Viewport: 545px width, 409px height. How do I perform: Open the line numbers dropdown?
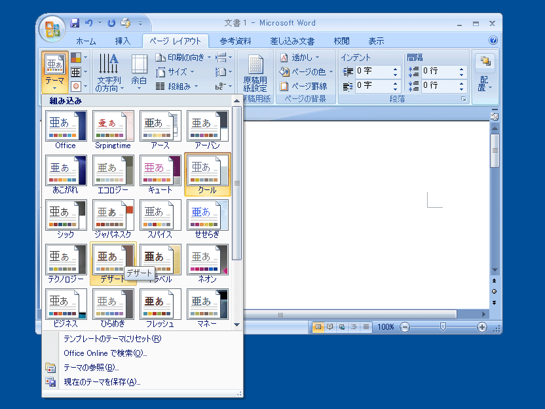point(223,72)
